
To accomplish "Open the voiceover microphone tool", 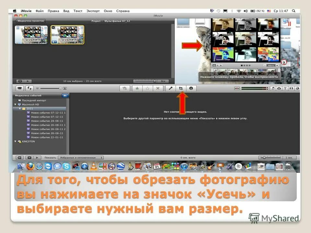I will tap(171, 88).
